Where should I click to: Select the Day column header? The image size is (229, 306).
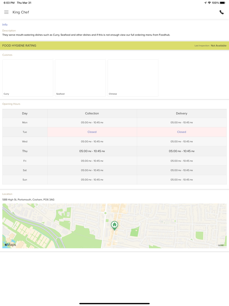pos(25,113)
